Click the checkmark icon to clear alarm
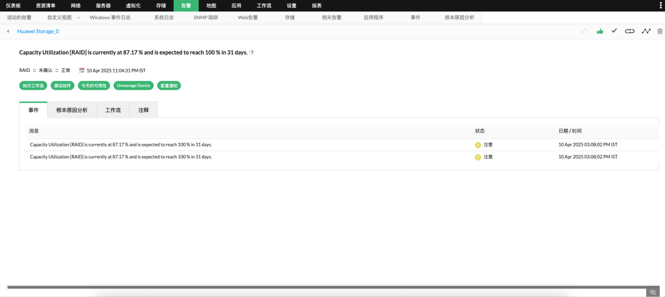Image resolution: width=665 pixels, height=297 pixels. [x=614, y=31]
